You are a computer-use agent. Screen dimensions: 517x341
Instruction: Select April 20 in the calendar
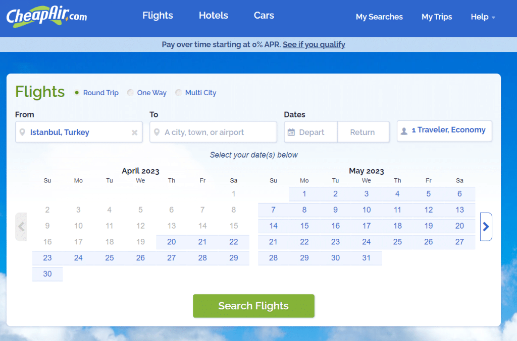[172, 242]
